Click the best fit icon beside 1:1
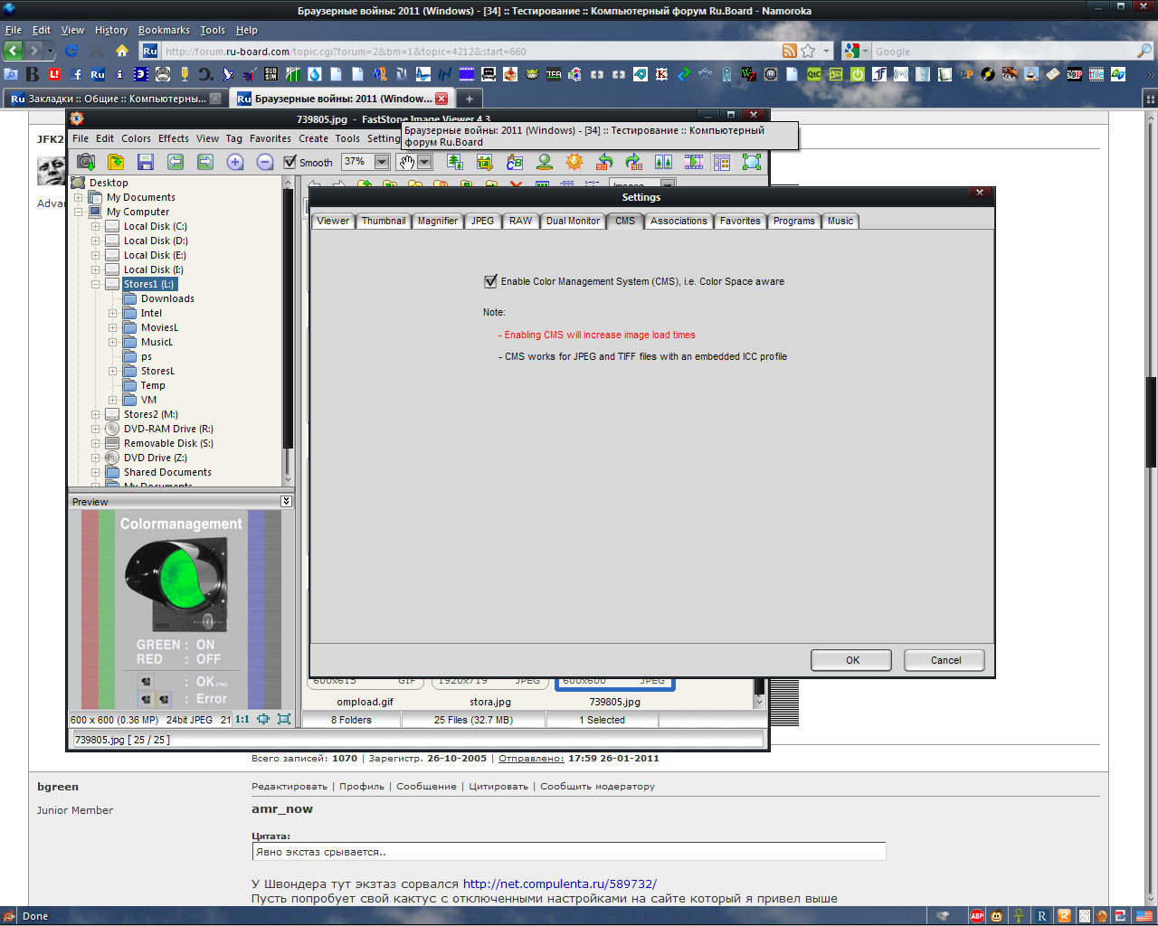This screenshot has height=926, width=1158. [263, 720]
